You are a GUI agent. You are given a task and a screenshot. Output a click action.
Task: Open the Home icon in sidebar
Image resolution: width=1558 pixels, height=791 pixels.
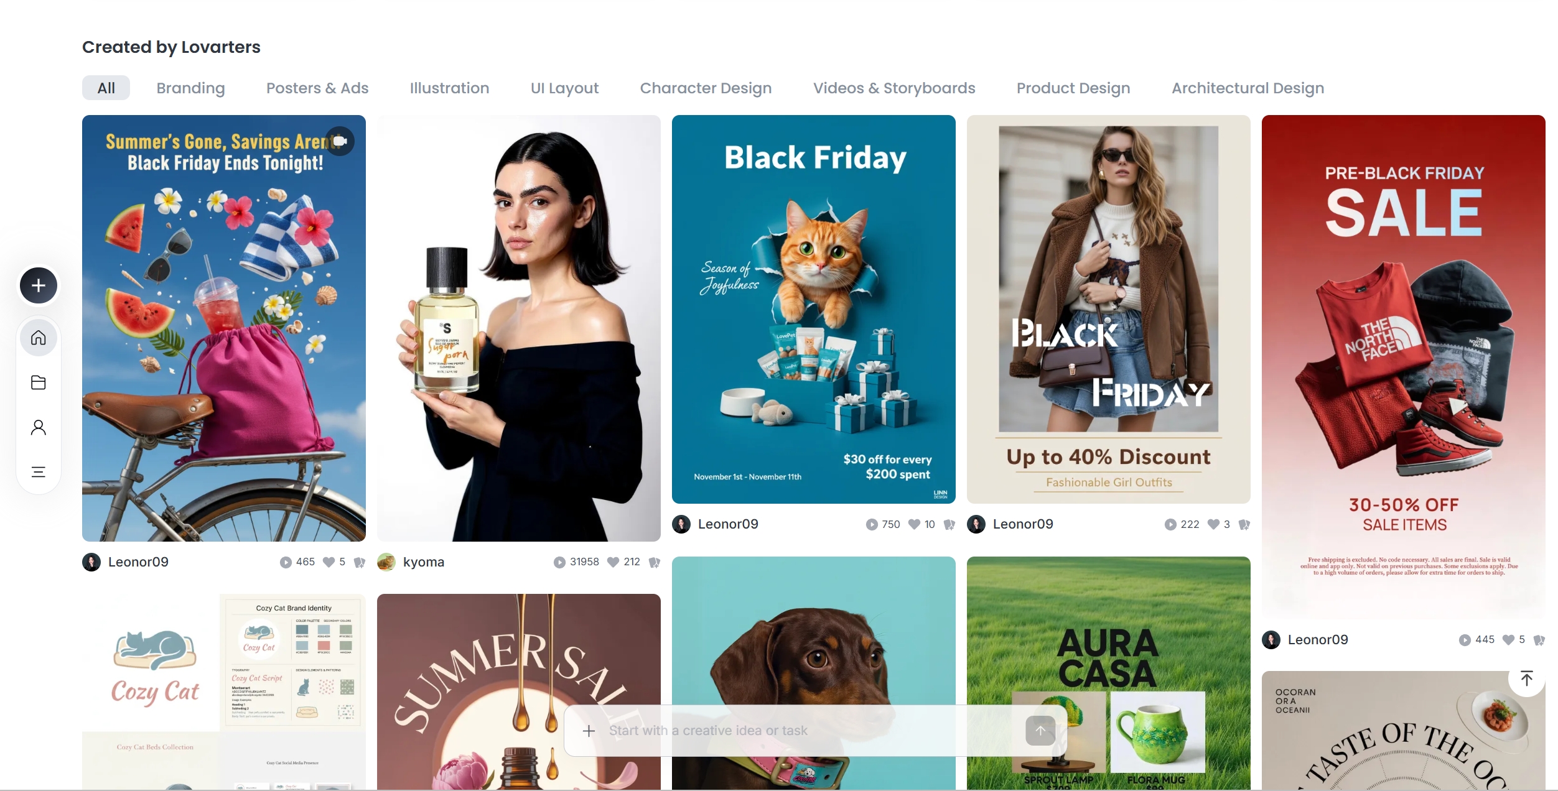pyautogui.click(x=39, y=338)
